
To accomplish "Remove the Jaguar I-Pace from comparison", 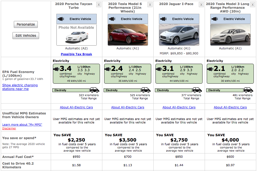I will [x=201, y=5].
